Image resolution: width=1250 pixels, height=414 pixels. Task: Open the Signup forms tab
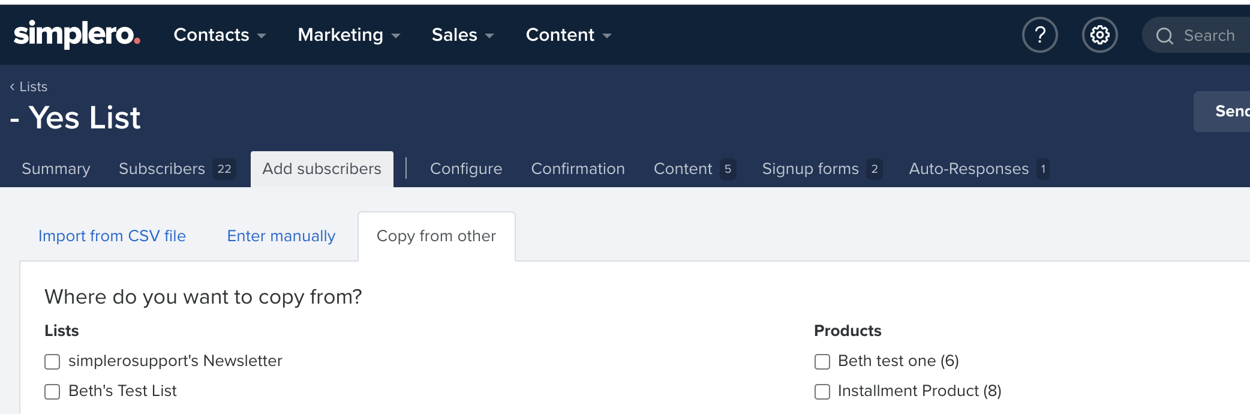[821, 169]
